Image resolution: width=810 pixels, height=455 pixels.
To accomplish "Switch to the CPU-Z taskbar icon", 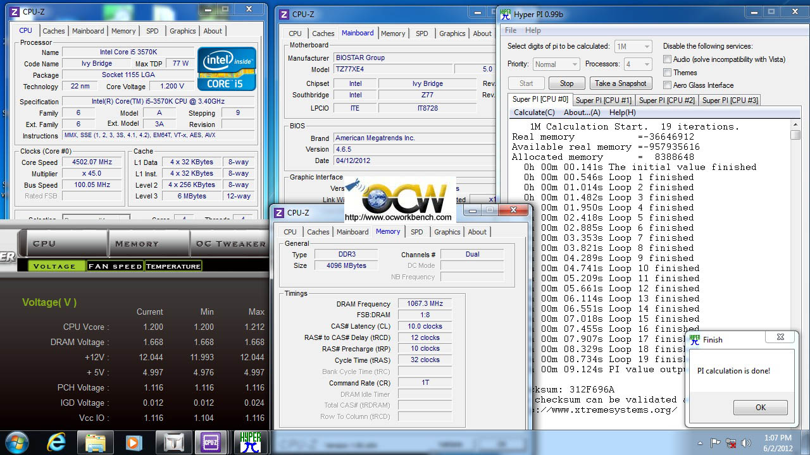I will [x=211, y=442].
